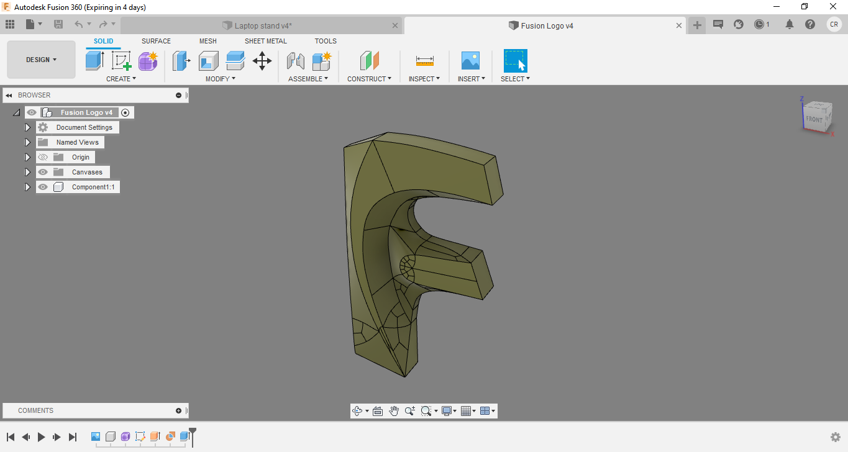Viewport: 848px width, 452px height.
Task: Select the Extrude tool
Action: 94,61
